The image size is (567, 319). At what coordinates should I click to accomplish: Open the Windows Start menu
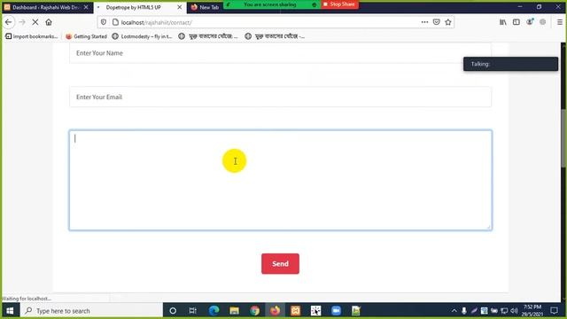pyautogui.click(x=10, y=311)
